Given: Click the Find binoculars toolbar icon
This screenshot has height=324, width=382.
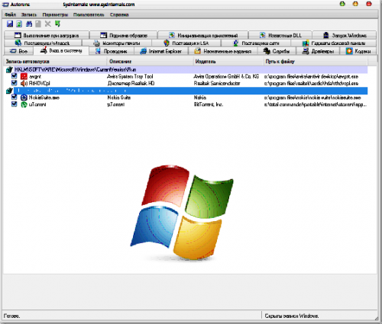Looking at the screenshot, I should (29, 24).
